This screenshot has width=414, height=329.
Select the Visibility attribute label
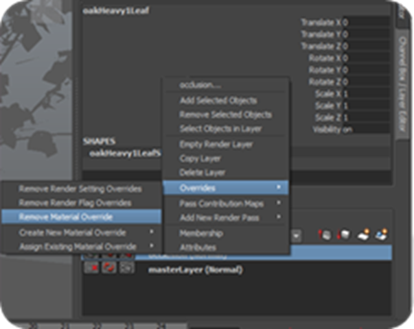327,130
